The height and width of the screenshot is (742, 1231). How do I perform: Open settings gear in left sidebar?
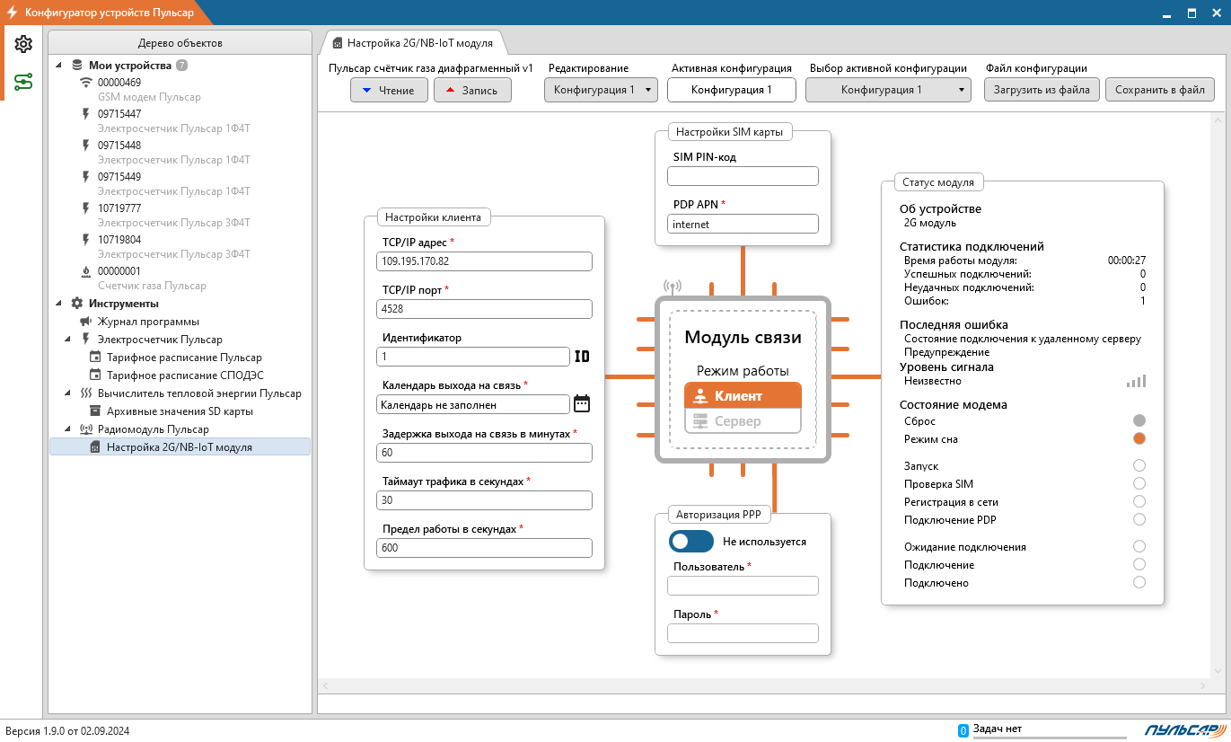click(23, 44)
